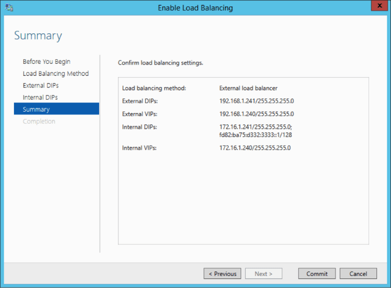The width and height of the screenshot is (391, 288).
Task: Click the External load balancer method value
Action: (x=248, y=88)
